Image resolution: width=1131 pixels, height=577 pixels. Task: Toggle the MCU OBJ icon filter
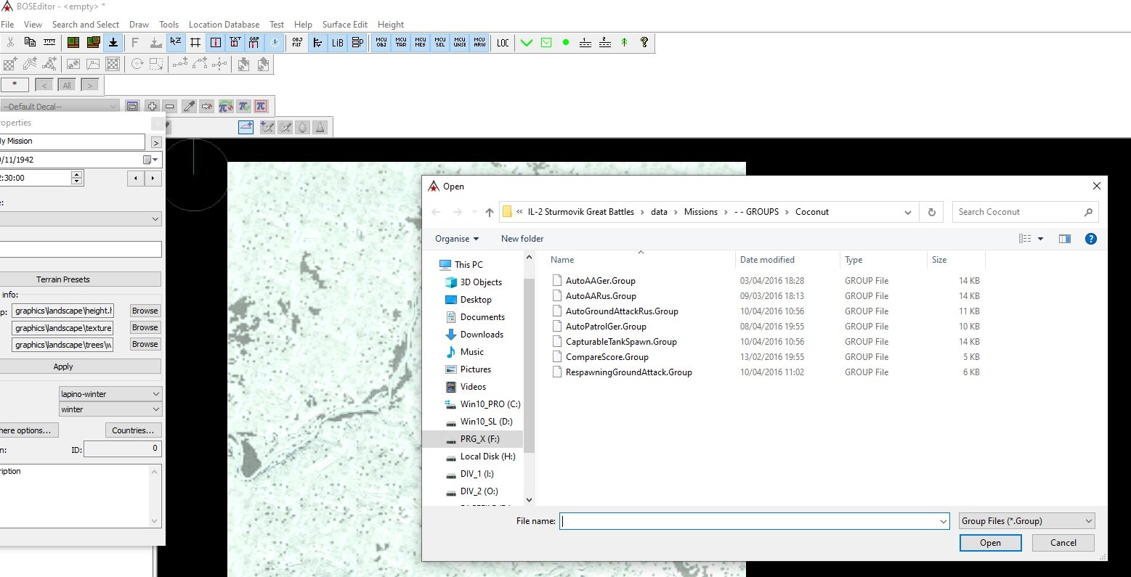tap(381, 43)
